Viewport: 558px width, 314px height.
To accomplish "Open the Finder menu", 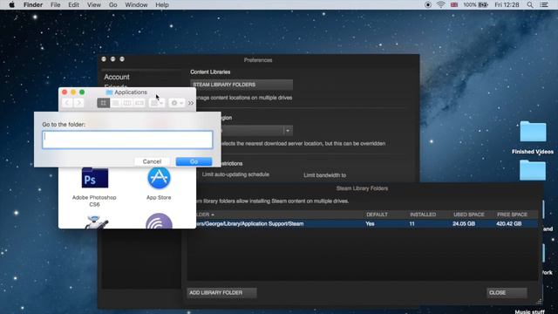I will coord(33,5).
